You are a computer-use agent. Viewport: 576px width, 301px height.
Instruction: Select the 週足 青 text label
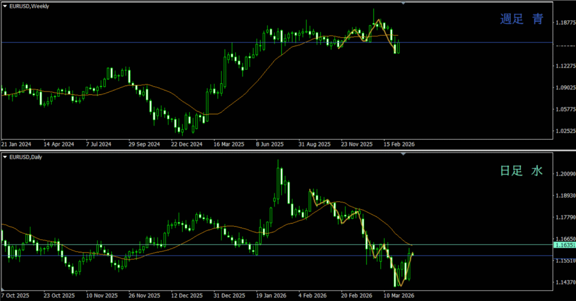pyautogui.click(x=522, y=20)
